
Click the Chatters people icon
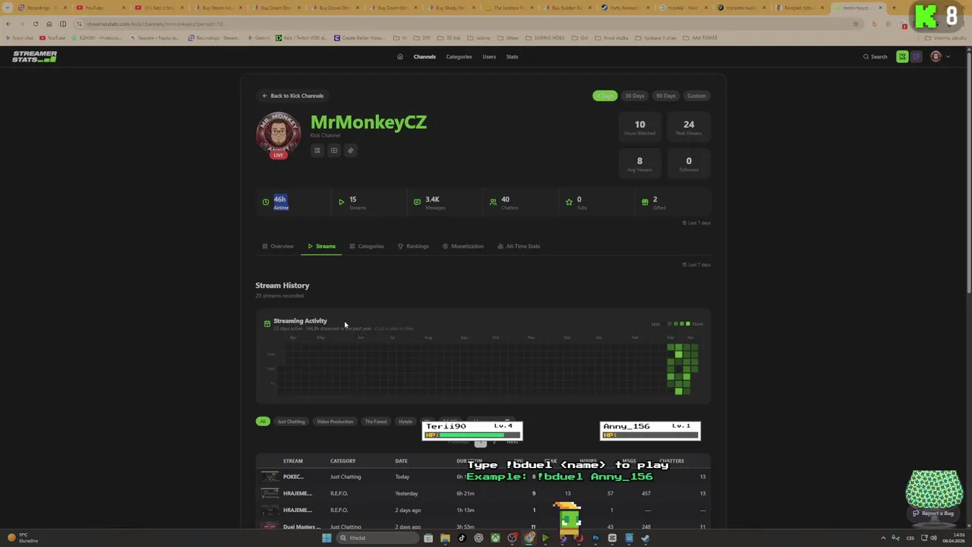pyautogui.click(x=493, y=202)
